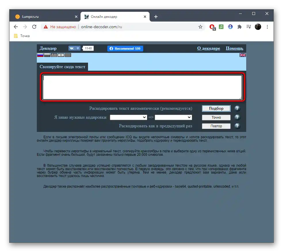
Task: Expand the target encoding dropdown
Action: point(173,117)
